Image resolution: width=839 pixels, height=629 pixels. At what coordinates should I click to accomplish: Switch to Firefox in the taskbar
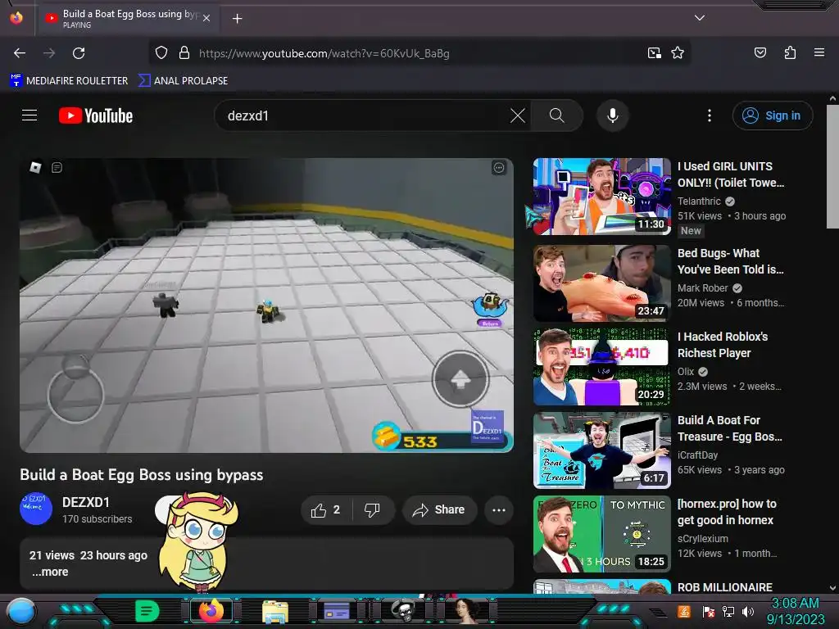tap(211, 610)
